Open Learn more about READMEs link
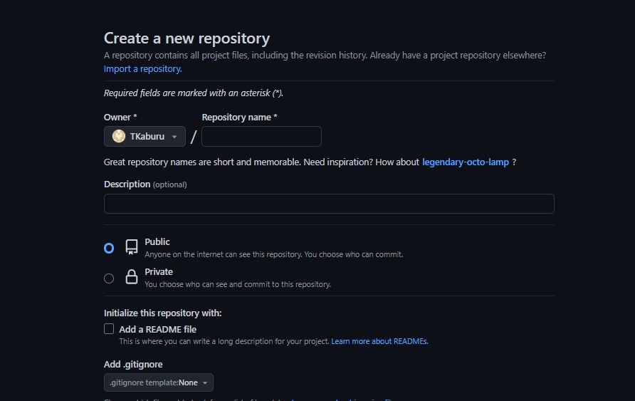 coord(379,341)
